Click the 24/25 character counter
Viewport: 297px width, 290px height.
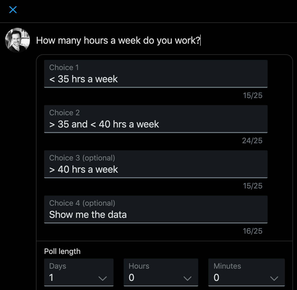pos(252,141)
